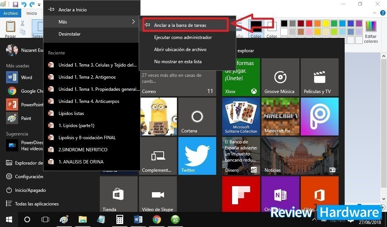Open the Tienda store tile

[118, 195]
